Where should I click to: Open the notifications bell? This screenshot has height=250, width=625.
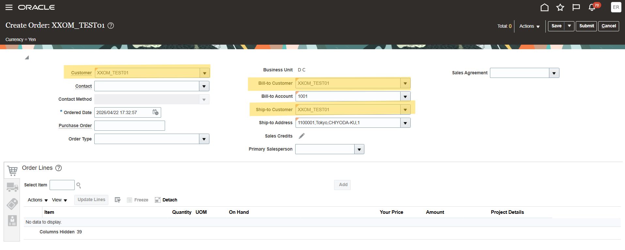tap(592, 7)
